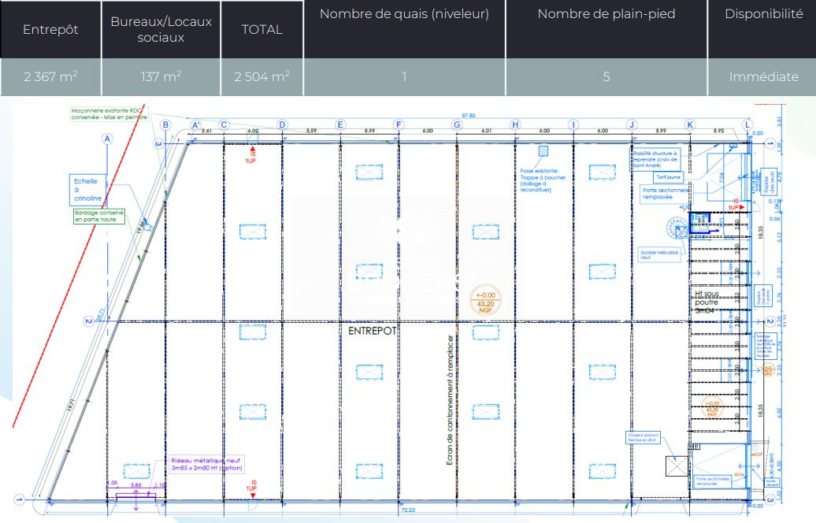This screenshot has width=816, height=523.
Task: Click the ENTREPOT text in the plan
Action: pyautogui.click(x=370, y=332)
